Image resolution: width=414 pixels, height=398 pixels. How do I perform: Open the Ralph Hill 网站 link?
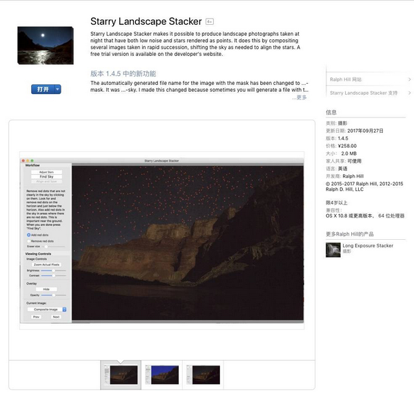(x=346, y=79)
